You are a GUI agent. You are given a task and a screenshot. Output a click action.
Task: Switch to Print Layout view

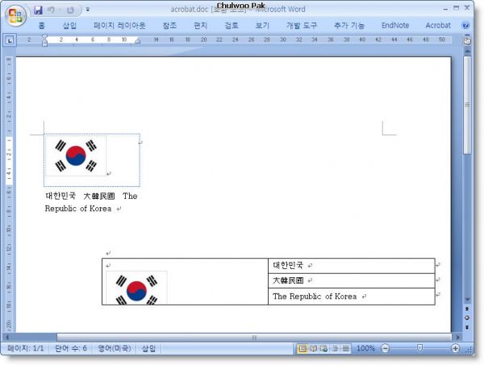point(302,349)
